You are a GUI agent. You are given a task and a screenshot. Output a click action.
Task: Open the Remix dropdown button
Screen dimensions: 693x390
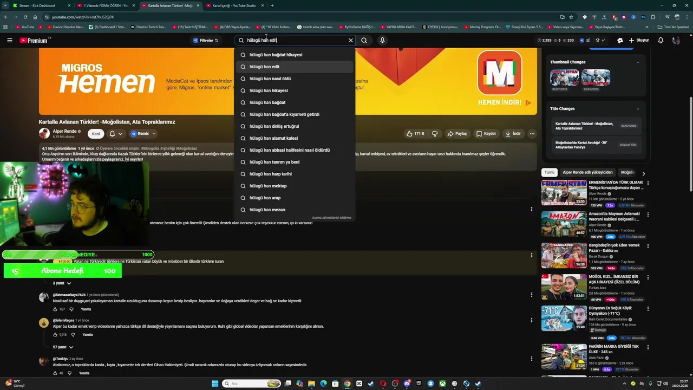pos(142,134)
